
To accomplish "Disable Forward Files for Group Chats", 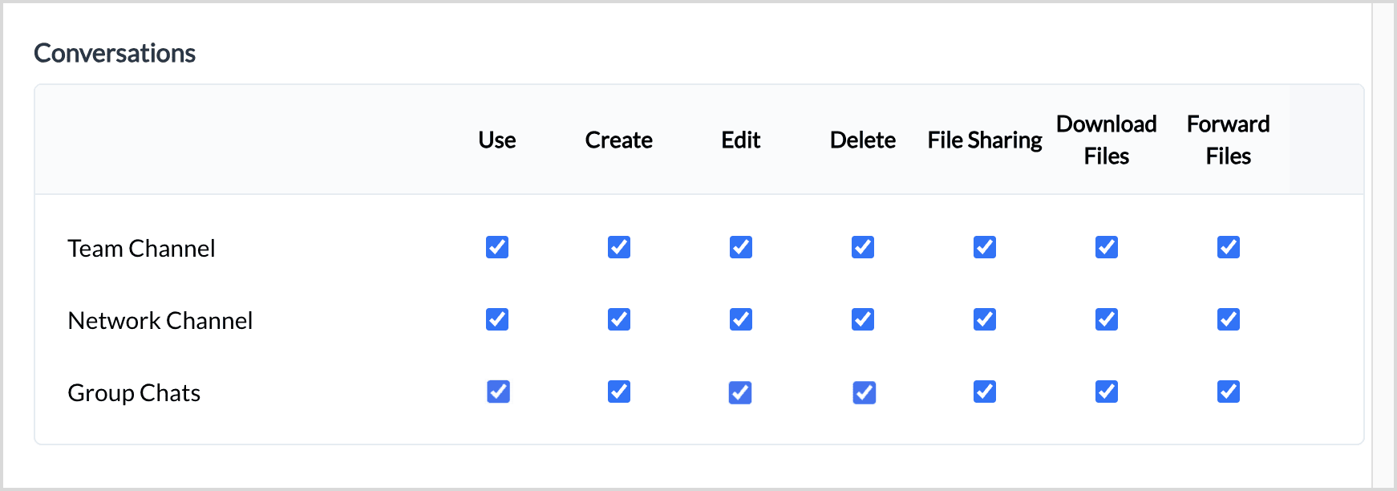I will [x=1229, y=392].
